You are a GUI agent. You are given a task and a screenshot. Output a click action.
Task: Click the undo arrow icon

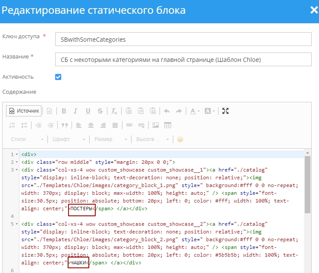167,111
